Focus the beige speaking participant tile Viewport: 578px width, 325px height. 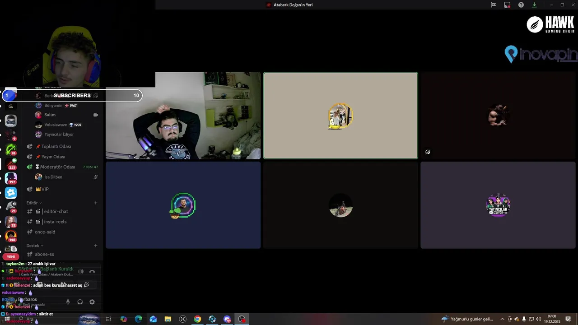coord(340,116)
